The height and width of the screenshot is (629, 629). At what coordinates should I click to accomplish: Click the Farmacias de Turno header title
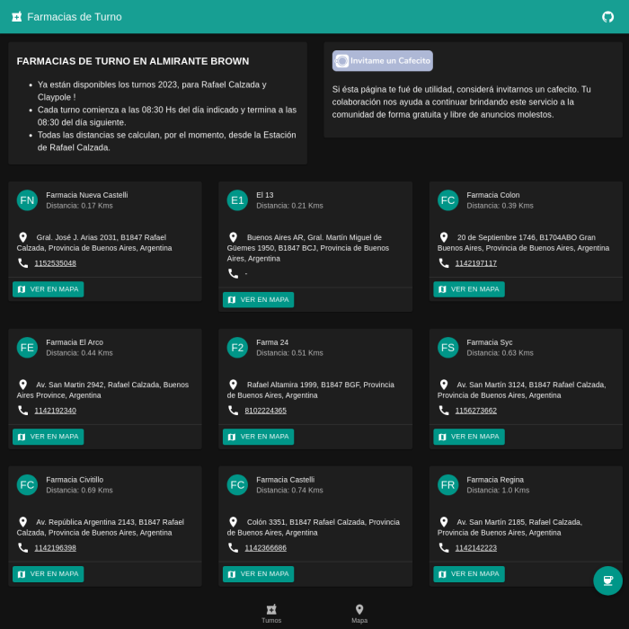[x=75, y=17]
